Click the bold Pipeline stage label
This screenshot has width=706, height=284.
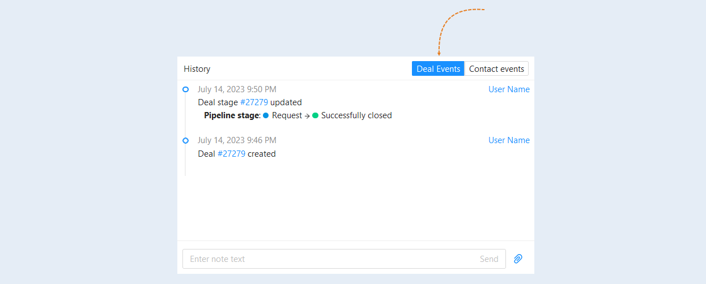[x=231, y=115]
